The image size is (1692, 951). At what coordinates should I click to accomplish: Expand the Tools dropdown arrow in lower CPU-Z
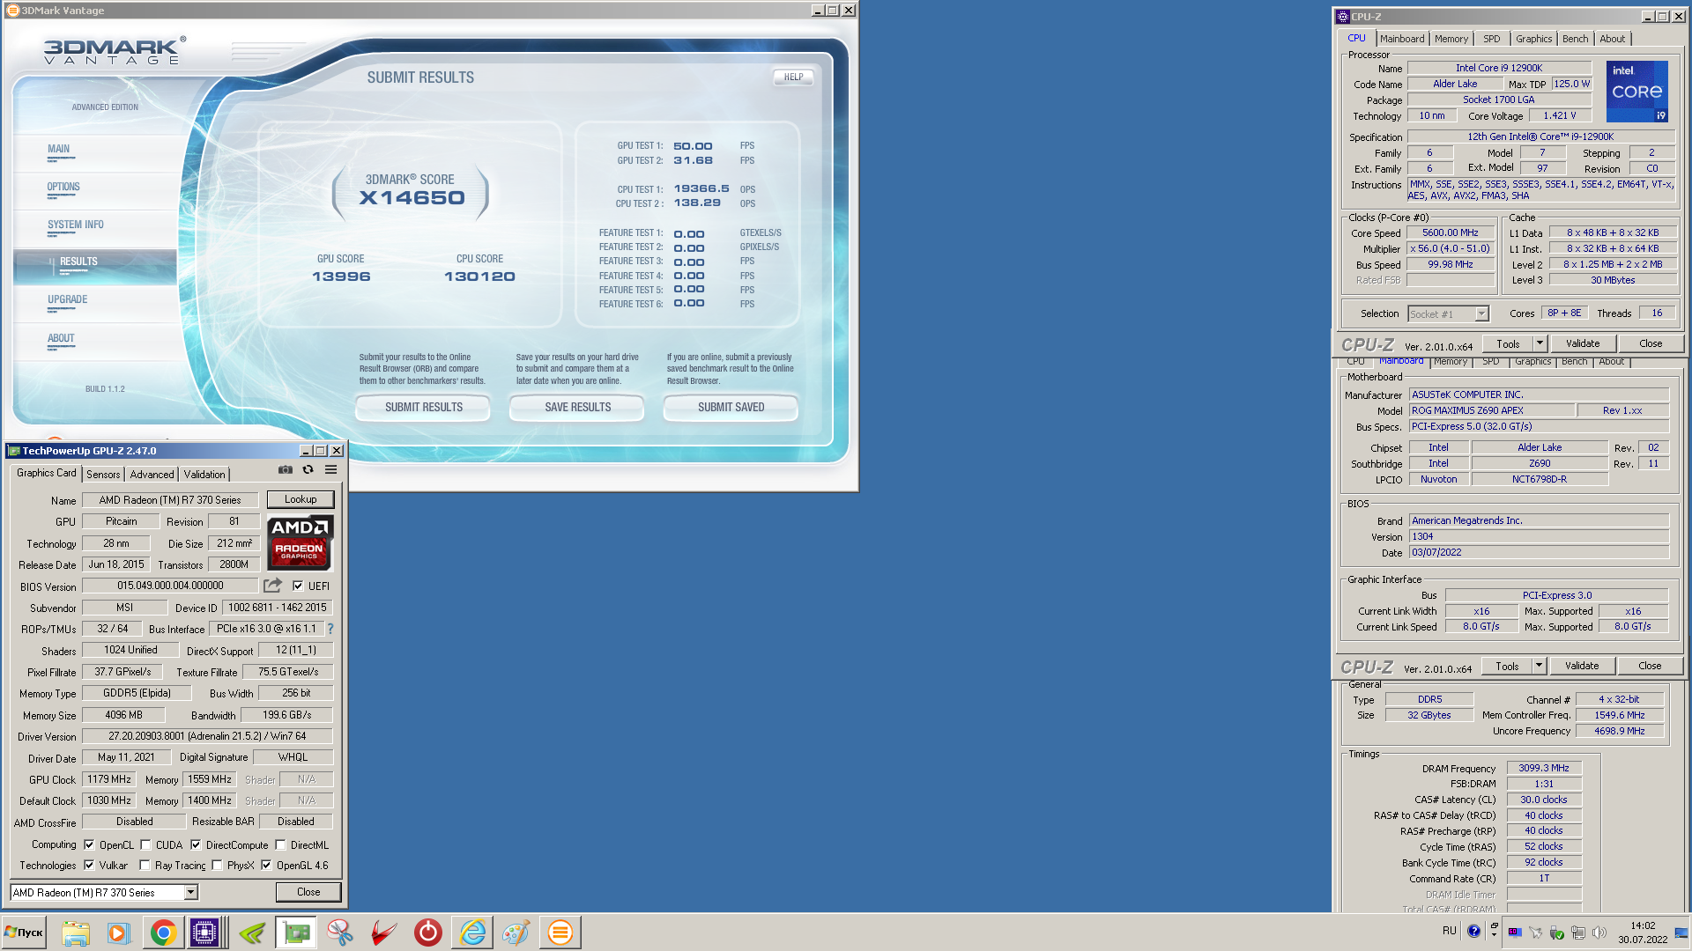click(x=1539, y=666)
